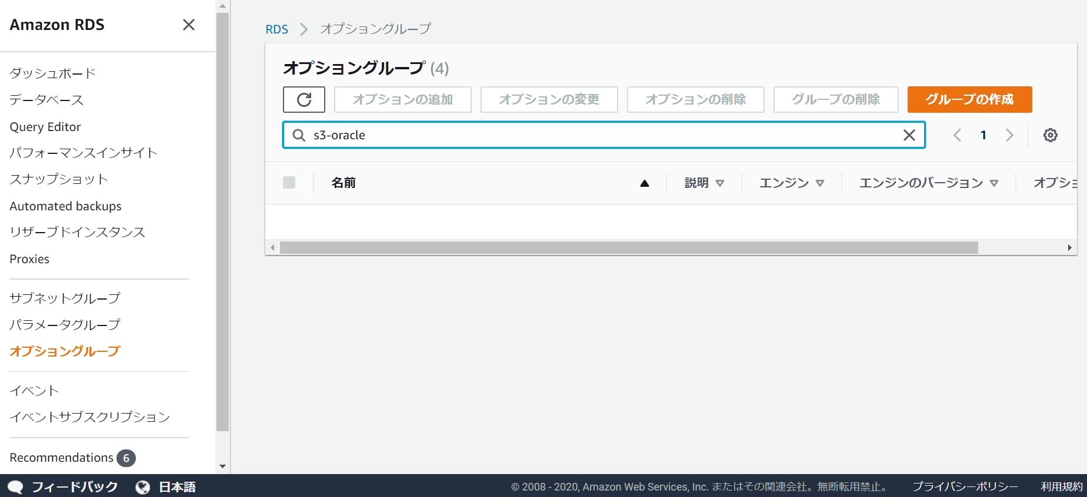Click the table horizontal scrollbar thumb
The image size is (1087, 497).
pos(629,248)
